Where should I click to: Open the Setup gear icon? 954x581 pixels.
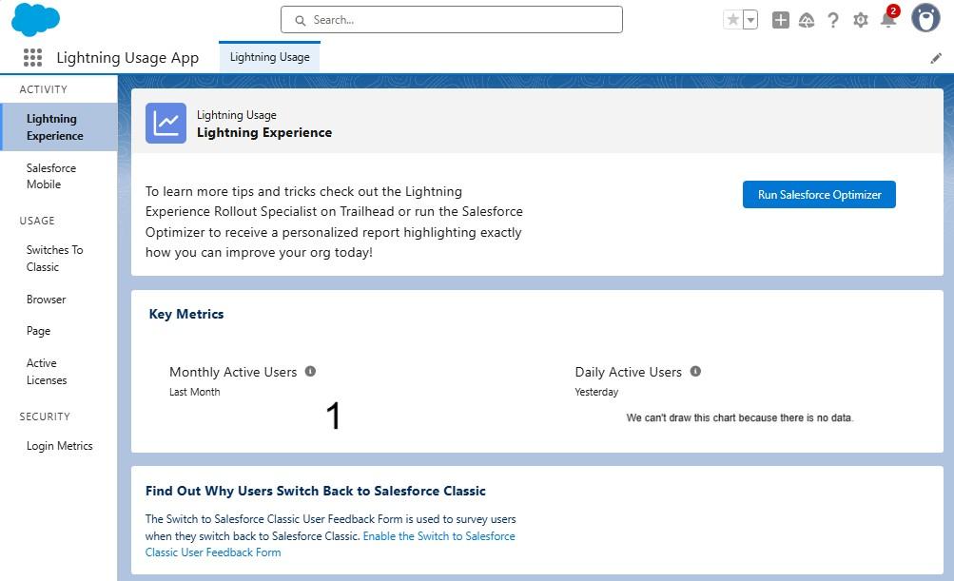(860, 20)
